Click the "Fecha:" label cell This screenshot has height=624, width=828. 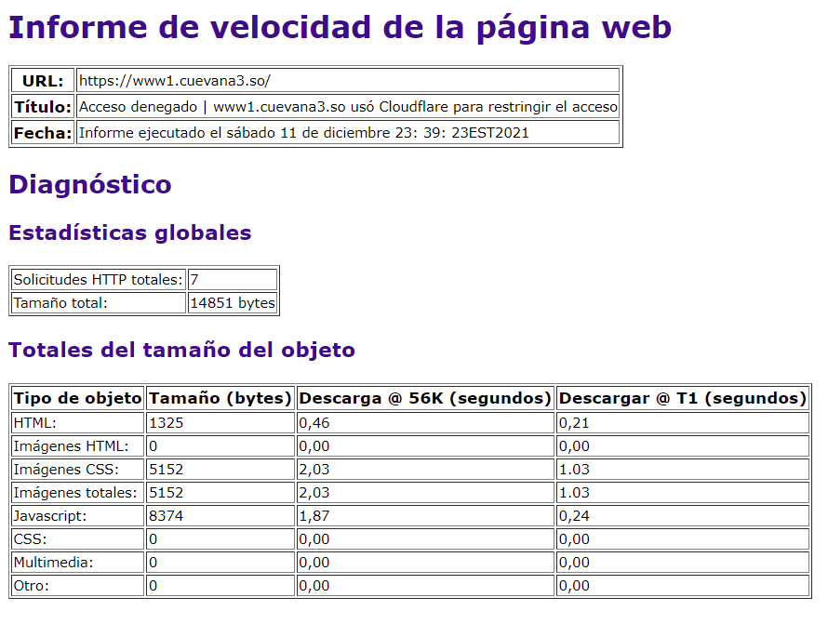(43, 133)
